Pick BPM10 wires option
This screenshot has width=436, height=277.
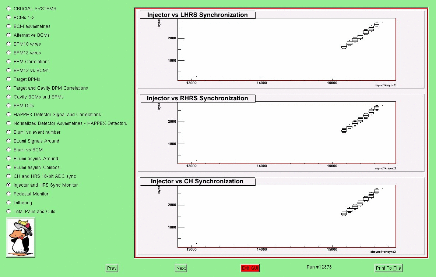point(8,44)
